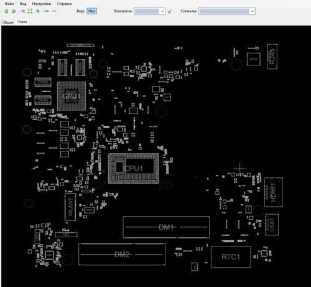
Task: Click the small icon right of Элементы dropdown
Action: 170,11
